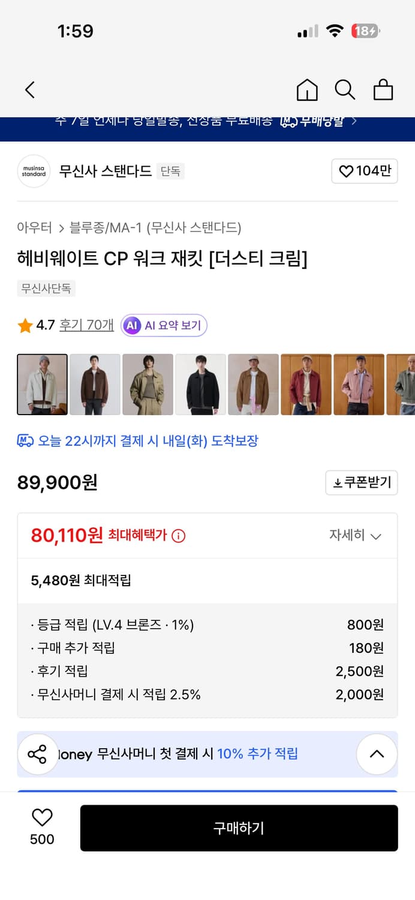
Task: Tap the gold star next to the 4.7 rating
Action: coord(25,325)
